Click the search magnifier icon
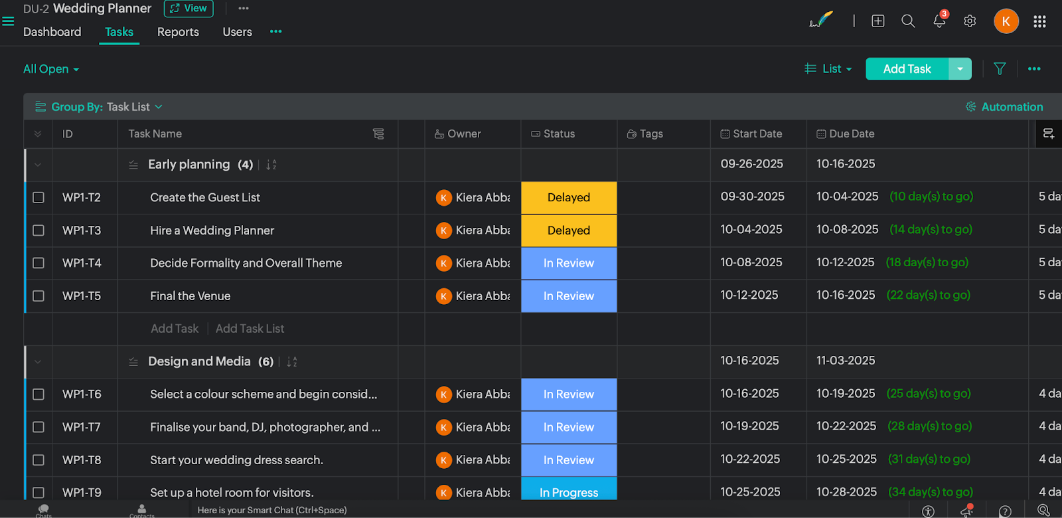This screenshot has width=1062, height=518. [x=908, y=21]
